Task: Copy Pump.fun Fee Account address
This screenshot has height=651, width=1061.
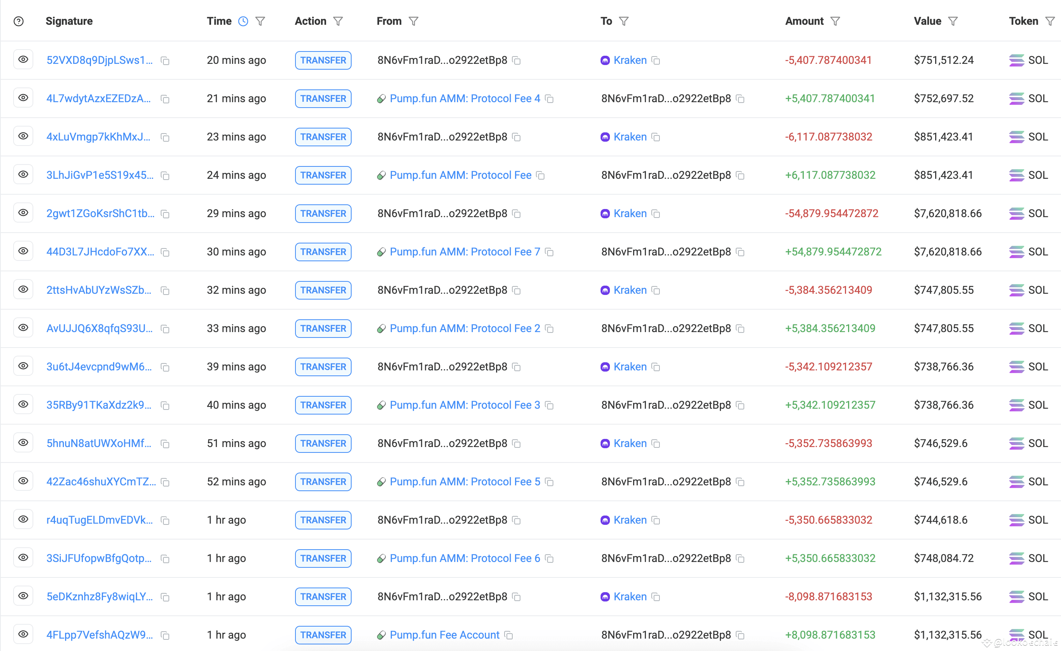Action: point(509,636)
